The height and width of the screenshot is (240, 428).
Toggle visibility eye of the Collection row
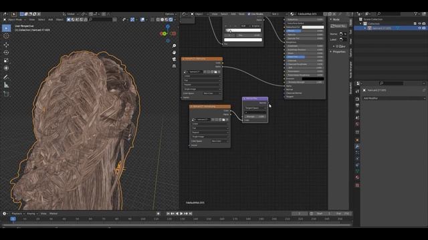[x=419, y=24]
